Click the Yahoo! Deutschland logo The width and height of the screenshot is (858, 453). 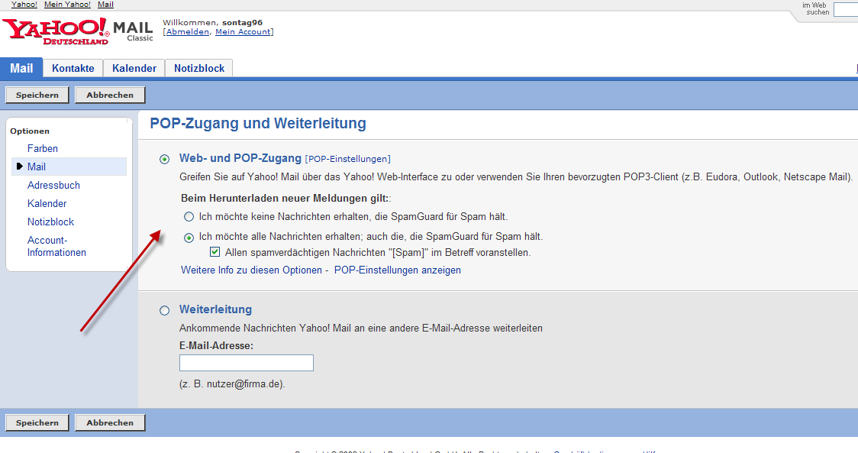[56, 31]
